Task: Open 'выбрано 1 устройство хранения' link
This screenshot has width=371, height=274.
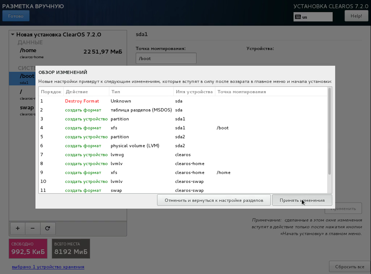Action: point(48,267)
